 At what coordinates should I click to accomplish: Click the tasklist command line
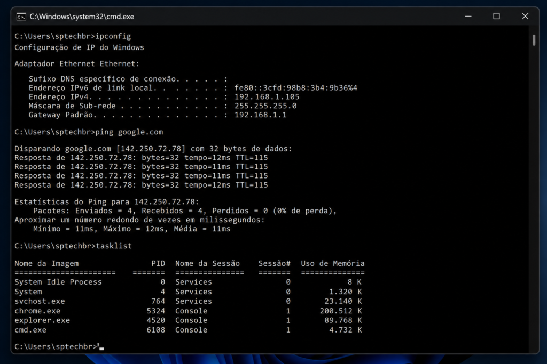[73, 246]
